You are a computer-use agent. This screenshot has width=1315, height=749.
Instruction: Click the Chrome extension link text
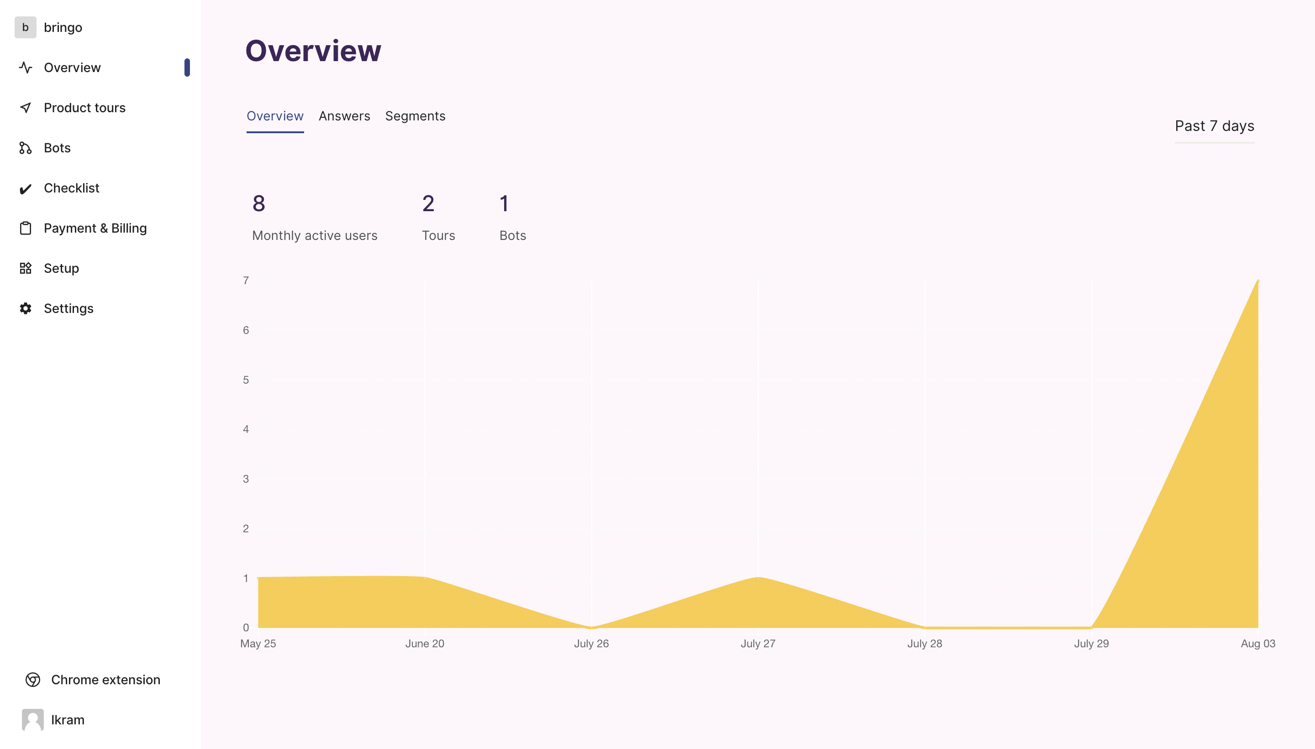click(105, 680)
